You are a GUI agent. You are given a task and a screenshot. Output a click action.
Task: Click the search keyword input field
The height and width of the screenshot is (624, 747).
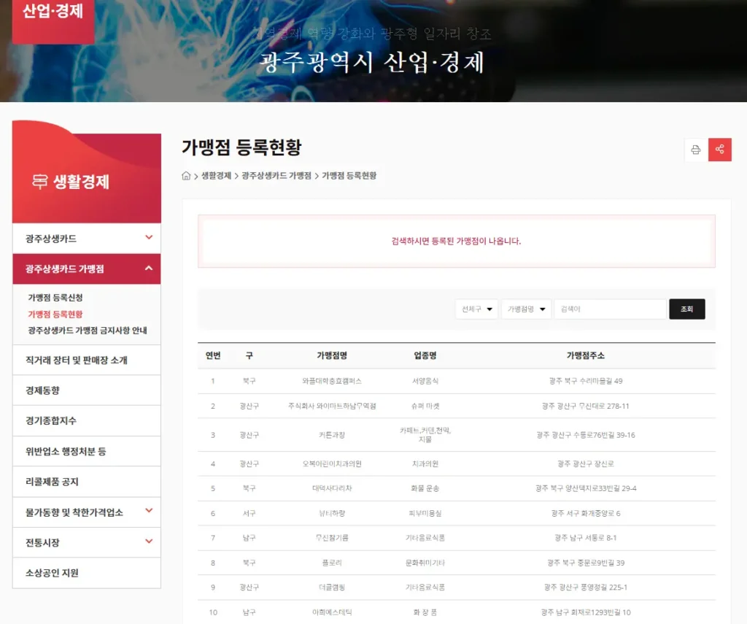(610, 309)
